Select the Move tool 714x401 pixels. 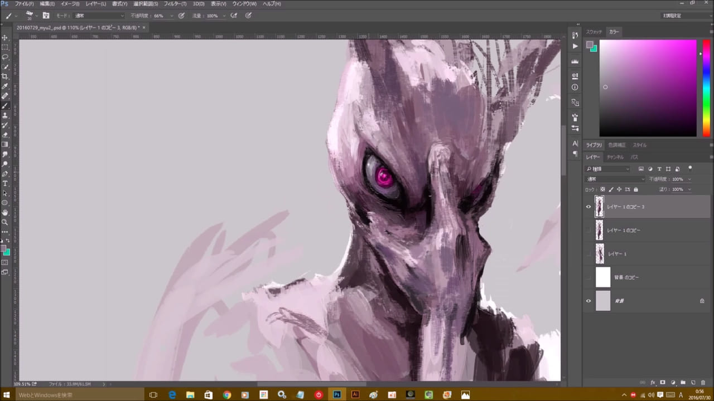tap(5, 37)
